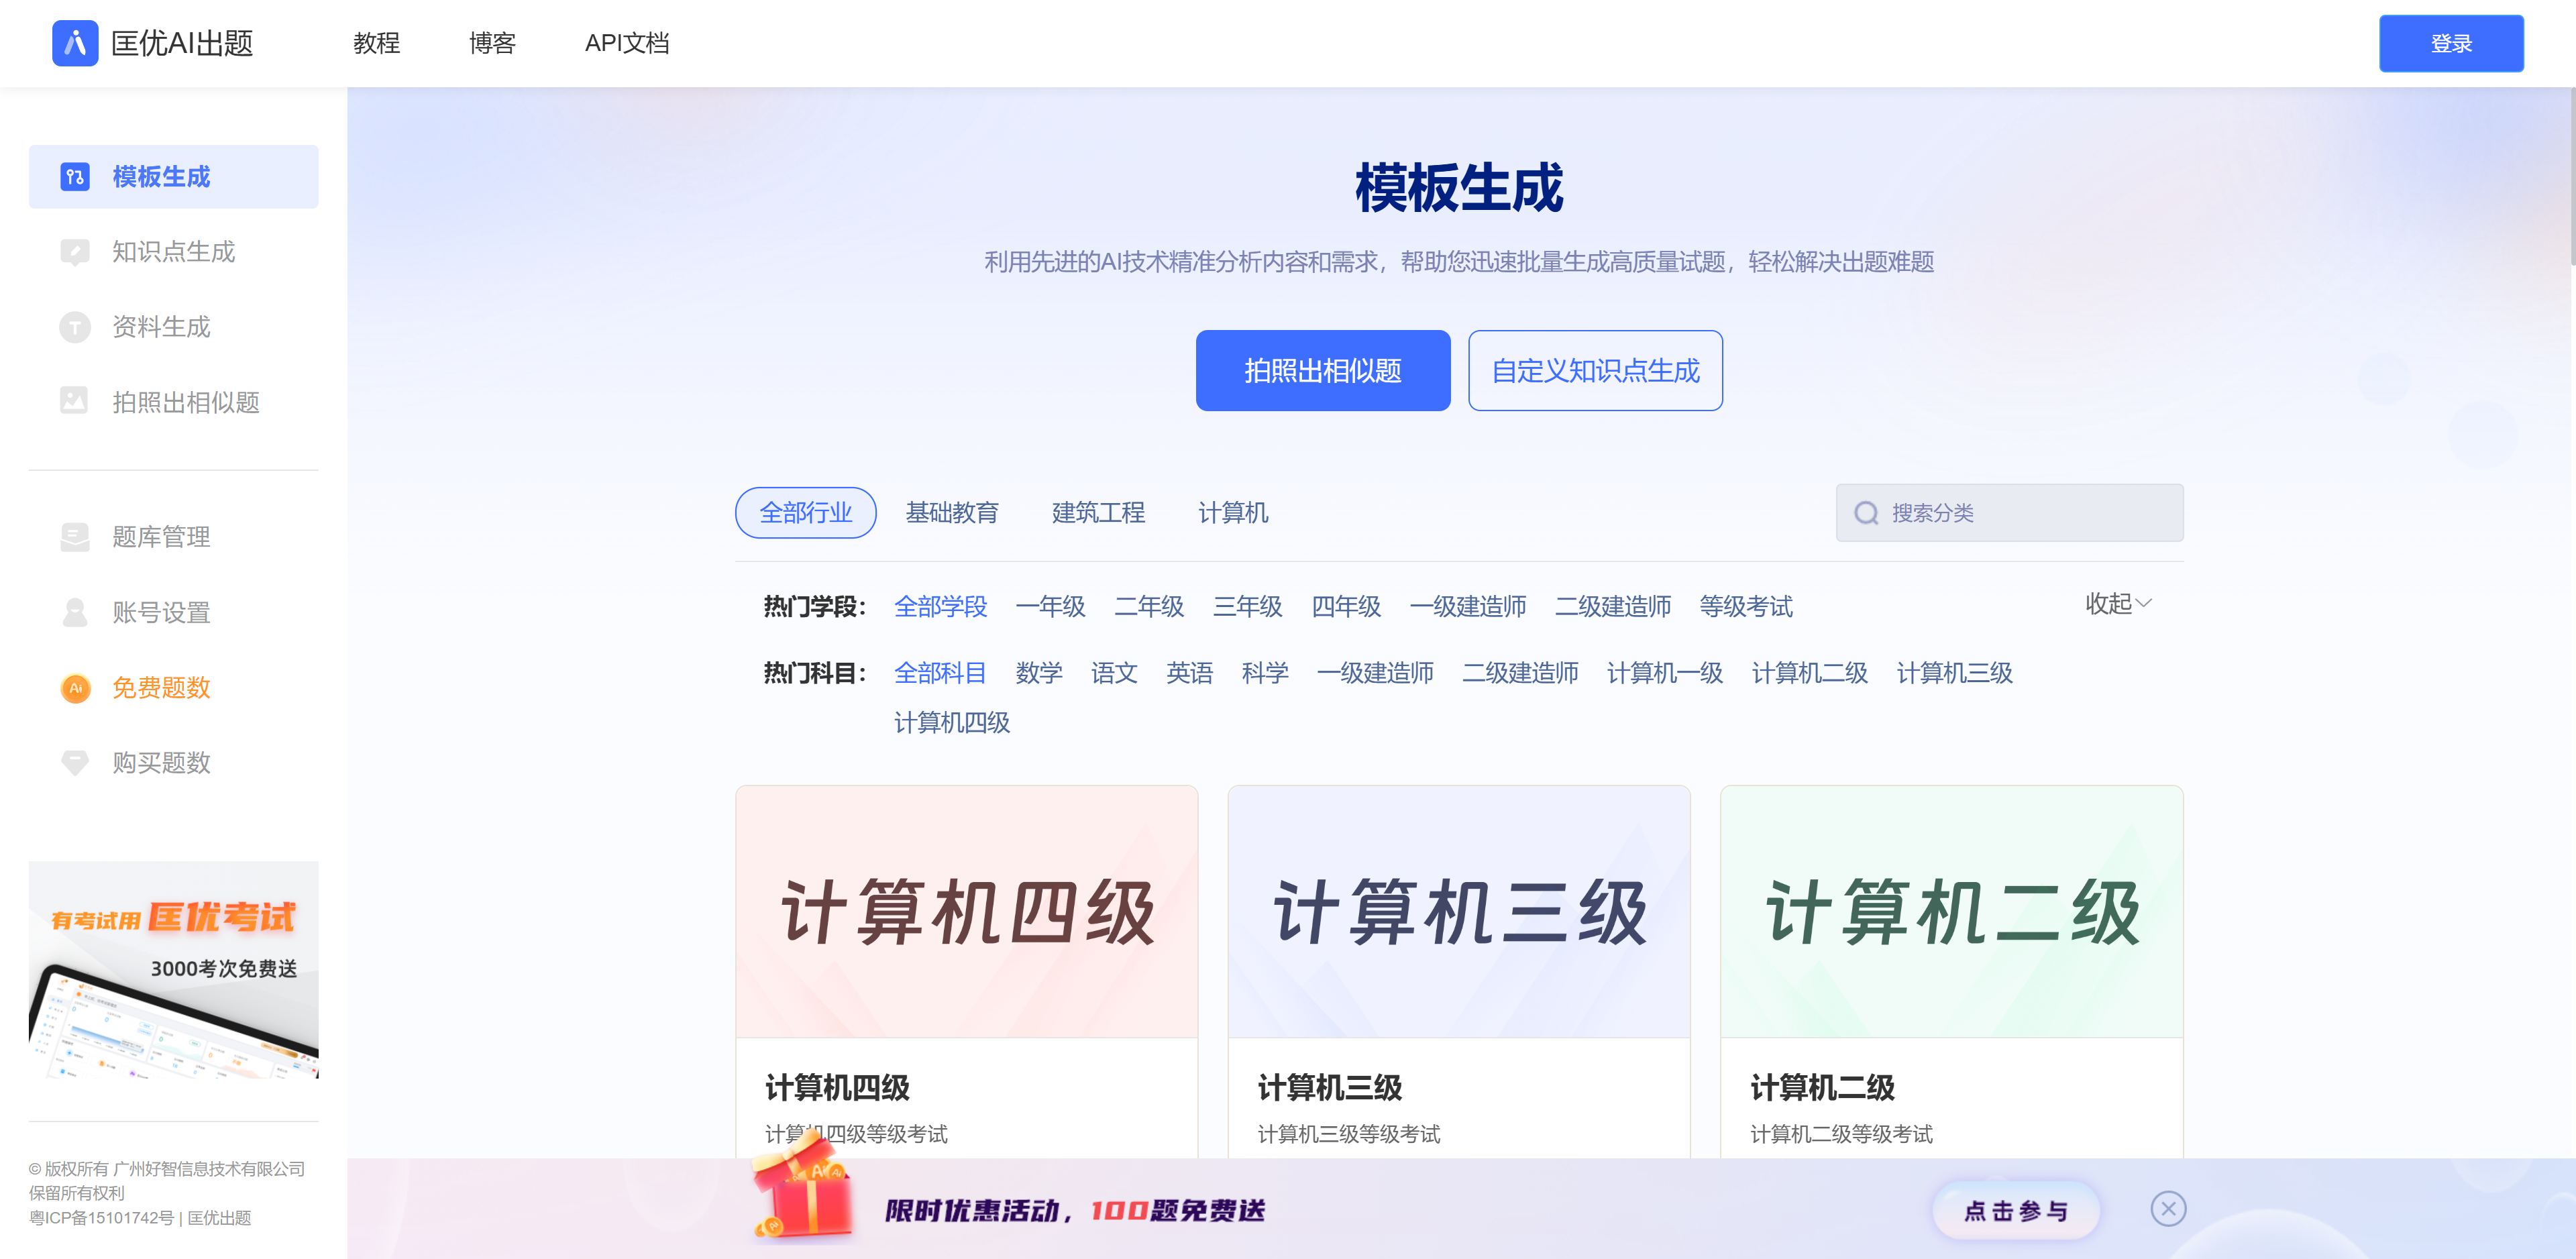Image resolution: width=2576 pixels, height=1259 pixels.
Task: Open the API文档 menu item
Action: (x=627, y=43)
